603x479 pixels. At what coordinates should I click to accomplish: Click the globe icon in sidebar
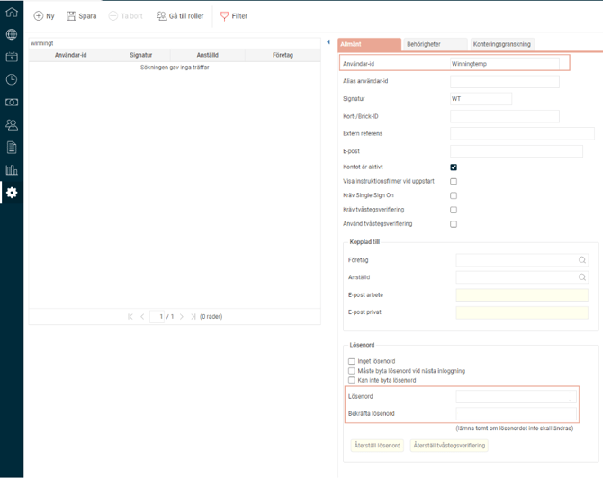[x=12, y=35]
